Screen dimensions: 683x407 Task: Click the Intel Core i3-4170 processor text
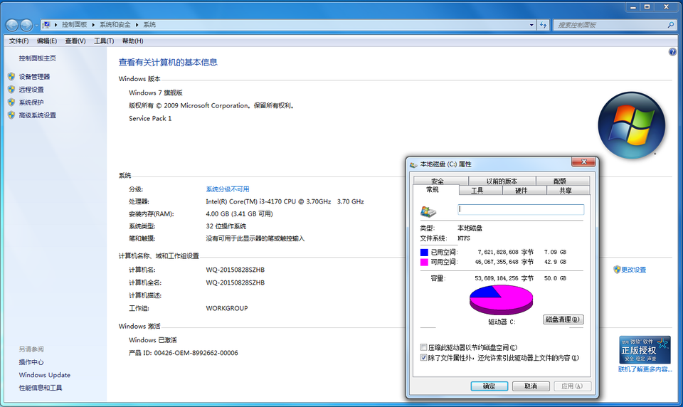tap(285, 201)
